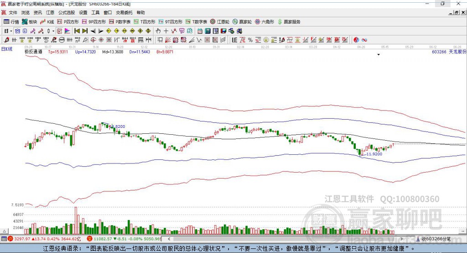The image size is (467, 253).
Task: Click the horizontal scrollbar right arrow
Action: pos(401,239)
